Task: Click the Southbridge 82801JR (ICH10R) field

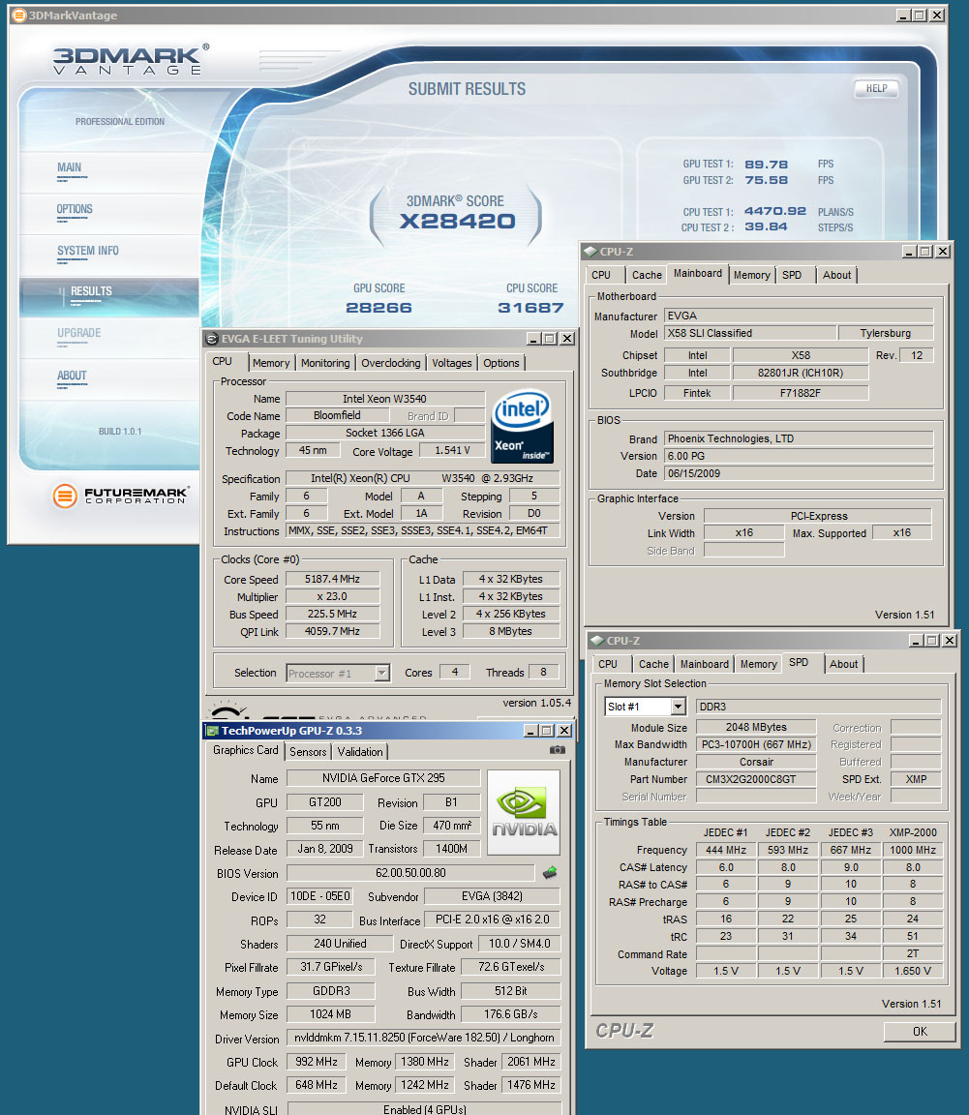Action: 801,373
